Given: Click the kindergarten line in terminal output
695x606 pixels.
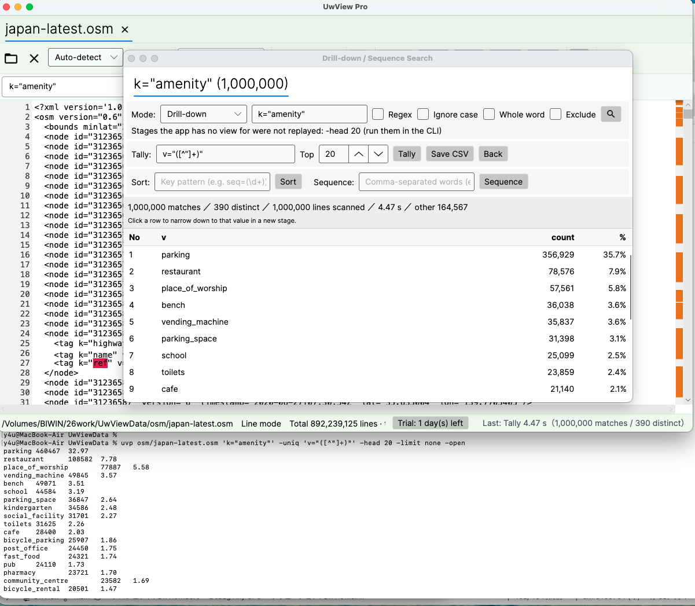Looking at the screenshot, I should point(60,508).
